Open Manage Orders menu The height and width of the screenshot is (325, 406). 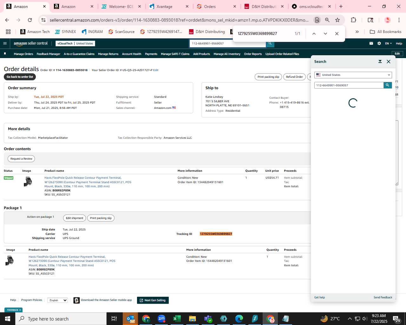point(23,54)
